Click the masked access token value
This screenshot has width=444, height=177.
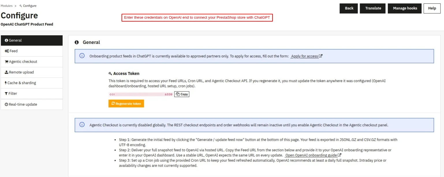[x=141, y=94]
